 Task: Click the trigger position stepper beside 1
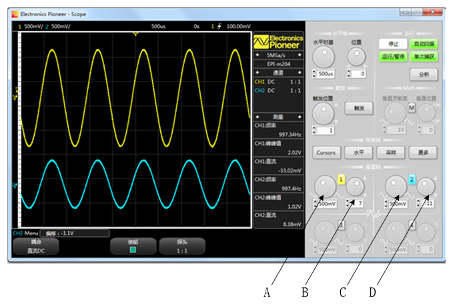click(x=314, y=130)
